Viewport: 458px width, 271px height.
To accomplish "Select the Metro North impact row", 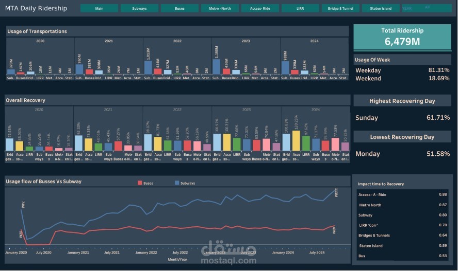I will pyautogui.click(x=402, y=205).
